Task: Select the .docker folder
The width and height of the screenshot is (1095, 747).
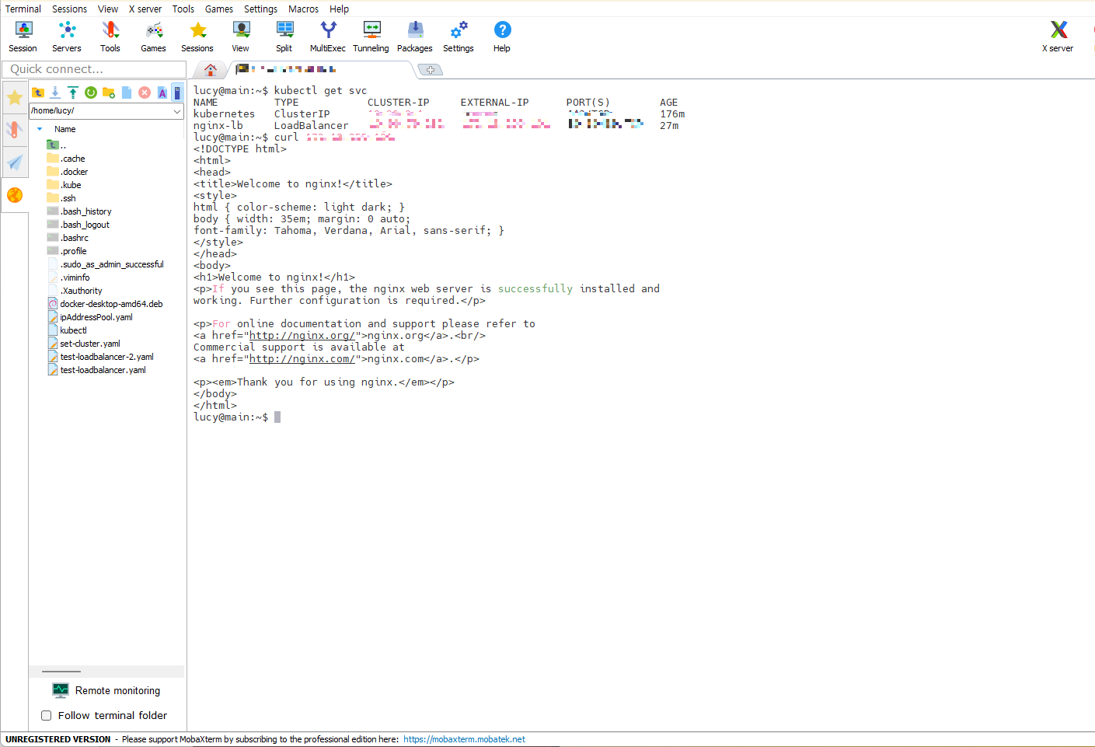Action: [68, 172]
